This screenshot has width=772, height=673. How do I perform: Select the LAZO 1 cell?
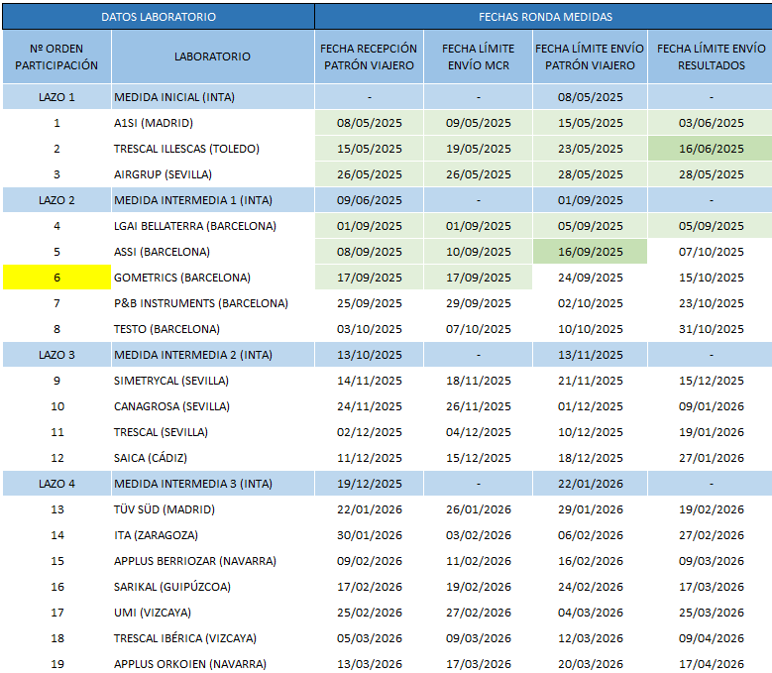56,97
